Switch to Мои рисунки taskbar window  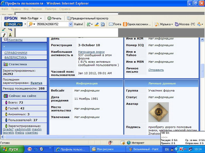point(105,149)
